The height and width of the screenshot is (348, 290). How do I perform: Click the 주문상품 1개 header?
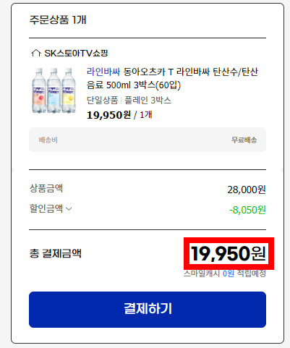click(x=58, y=20)
